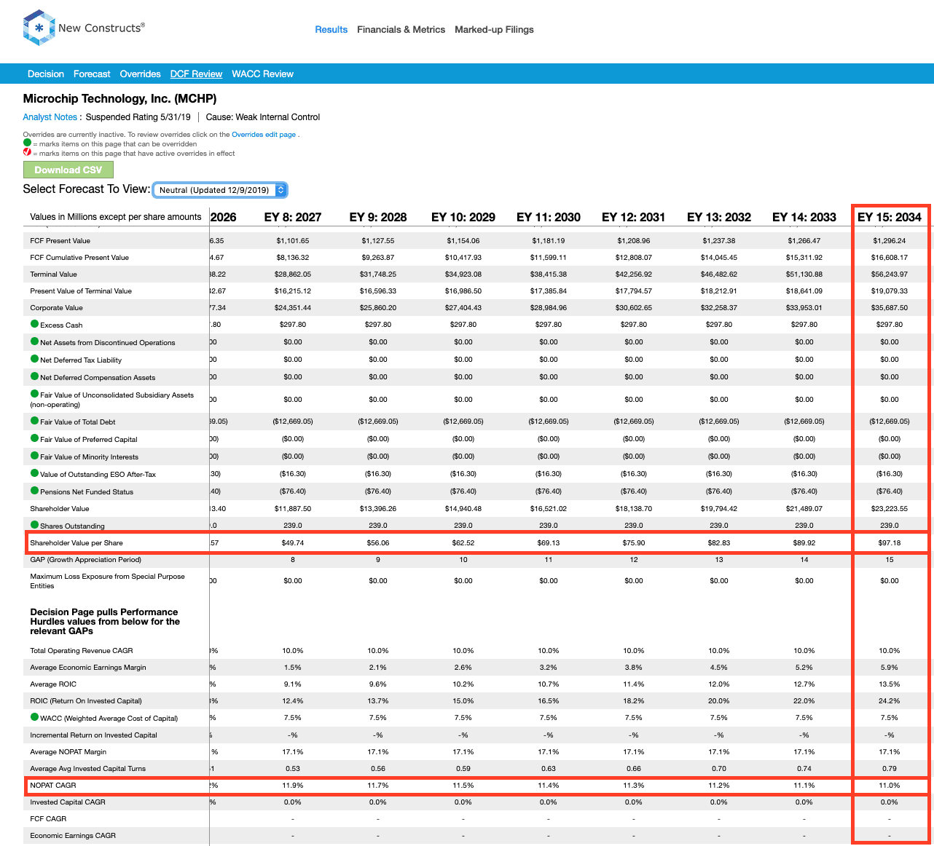934x846 pixels.
Task: Click green dot beside Fair Value of Total Debt
Action: (34, 422)
